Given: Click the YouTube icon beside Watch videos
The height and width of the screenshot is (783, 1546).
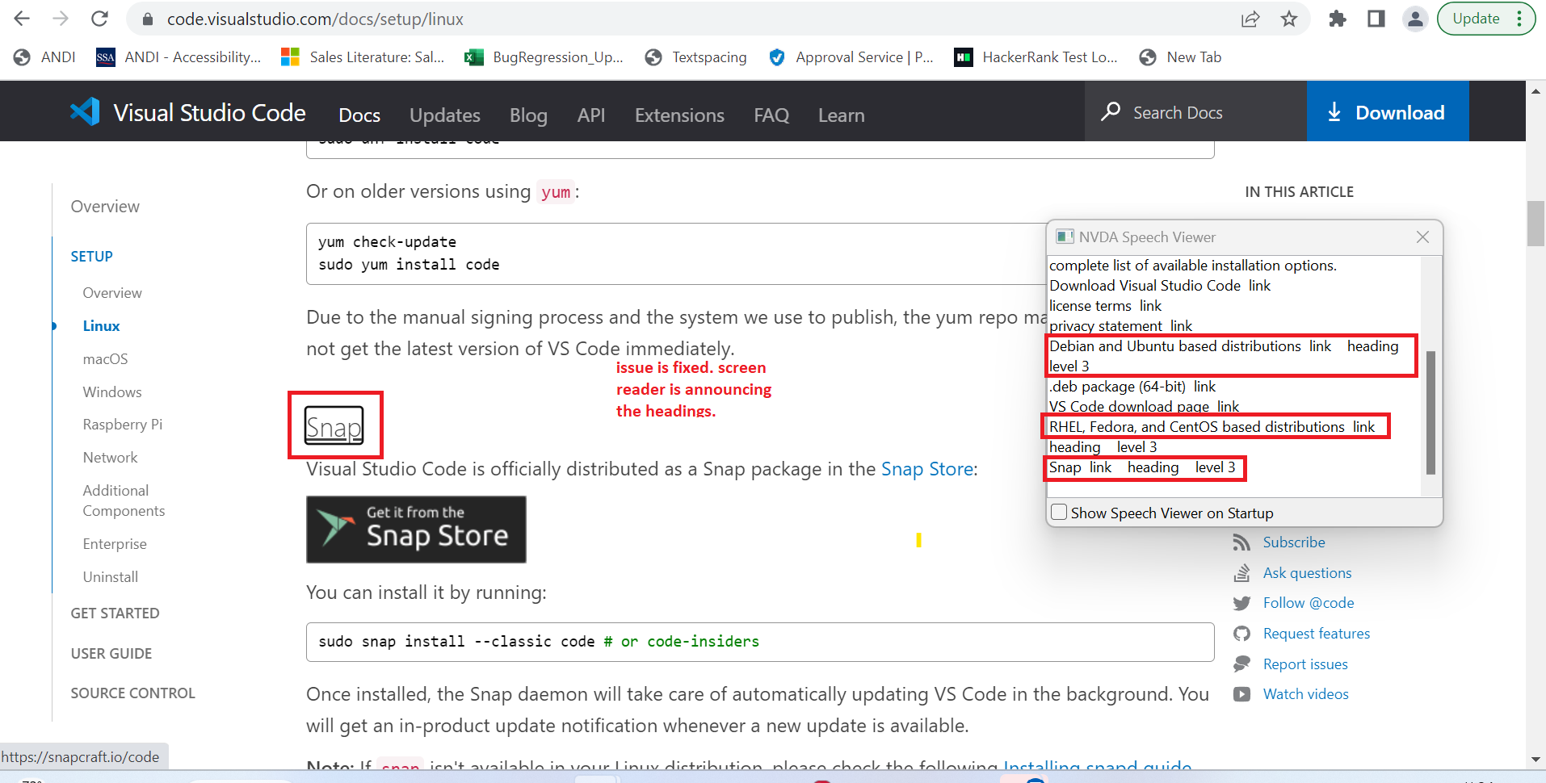Looking at the screenshot, I should [x=1243, y=694].
